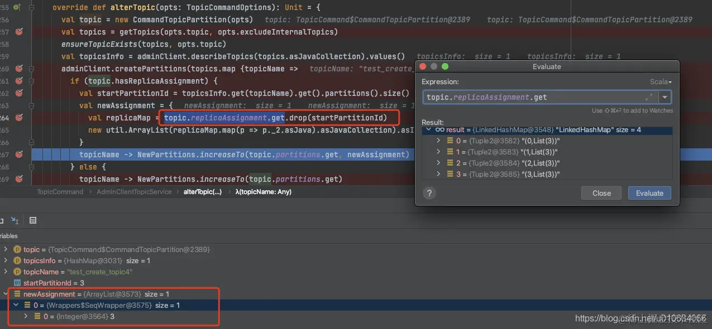Click the Evaluate dialog title bar
The image size is (712, 329).
click(x=547, y=66)
